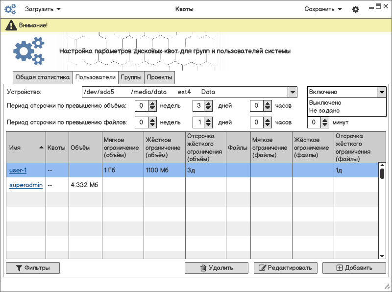Switch to the Группы tab
The width and height of the screenshot is (392, 292).
coord(131,77)
